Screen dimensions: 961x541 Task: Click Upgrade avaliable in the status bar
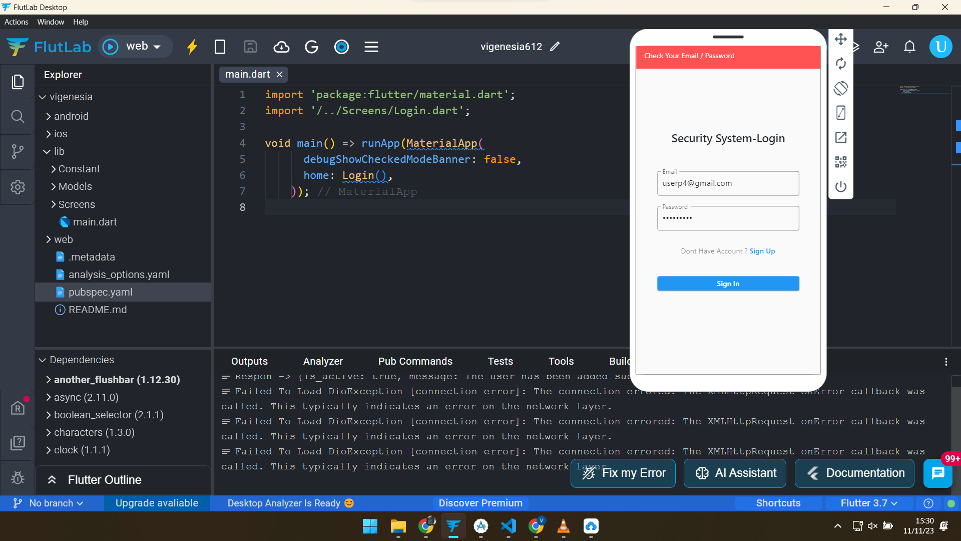click(157, 503)
